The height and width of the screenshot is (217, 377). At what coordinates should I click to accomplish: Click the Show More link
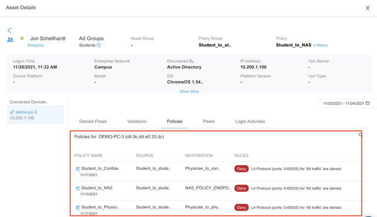(x=189, y=91)
